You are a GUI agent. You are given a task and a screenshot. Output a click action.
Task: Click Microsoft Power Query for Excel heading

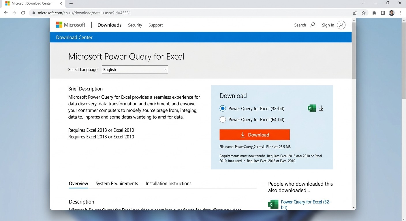[x=126, y=56]
